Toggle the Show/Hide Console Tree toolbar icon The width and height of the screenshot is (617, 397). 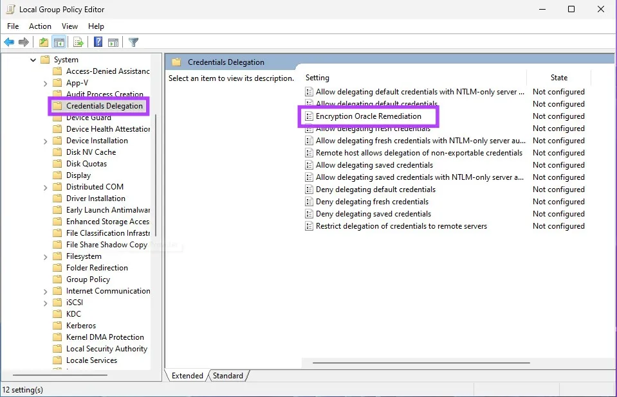coord(59,42)
